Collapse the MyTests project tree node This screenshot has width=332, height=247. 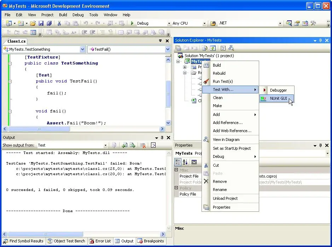tap(178, 61)
